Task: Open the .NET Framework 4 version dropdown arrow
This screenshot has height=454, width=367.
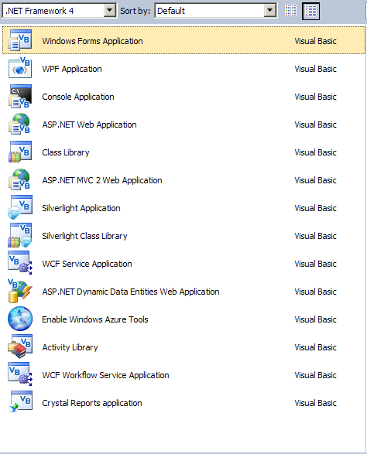Action: (110, 11)
